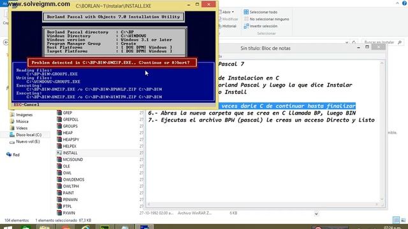This screenshot has height=229, width=408.
Task: Refresh the Explorer folder view
Action: (x=354, y=43)
